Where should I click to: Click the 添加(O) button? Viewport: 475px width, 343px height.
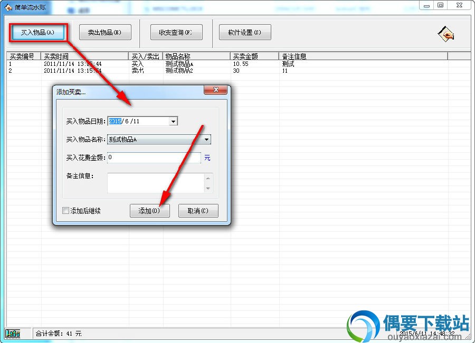pos(150,211)
